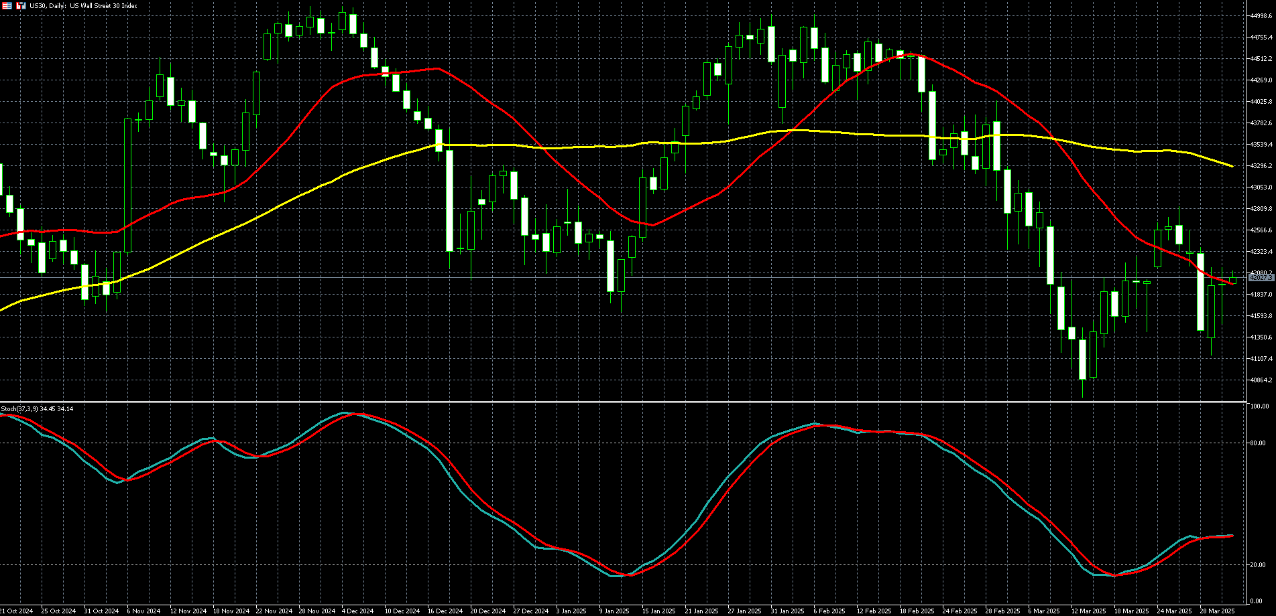Click the 41107.4 price level label
The image size is (1276, 616).
[x=1261, y=359]
